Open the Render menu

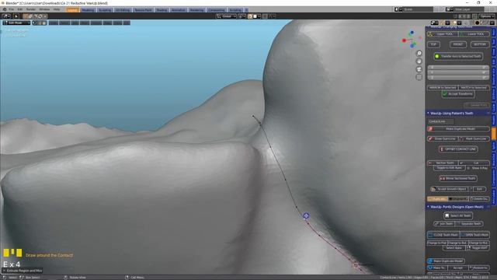coord(31,9)
